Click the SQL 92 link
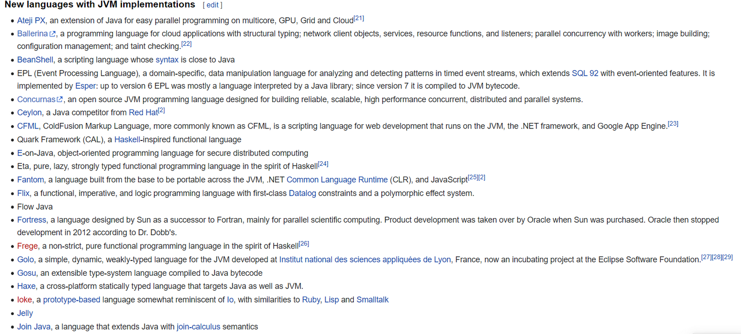Viewport: 741px width, 334px height. (x=585, y=73)
